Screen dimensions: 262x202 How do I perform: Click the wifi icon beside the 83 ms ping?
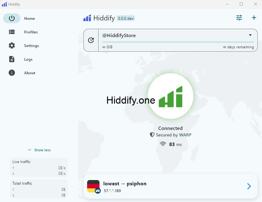pos(163,144)
